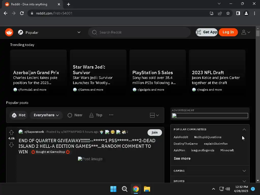Open Azerbaijan Grand Prix trending card
260x195 pixels.
[x=38, y=72]
